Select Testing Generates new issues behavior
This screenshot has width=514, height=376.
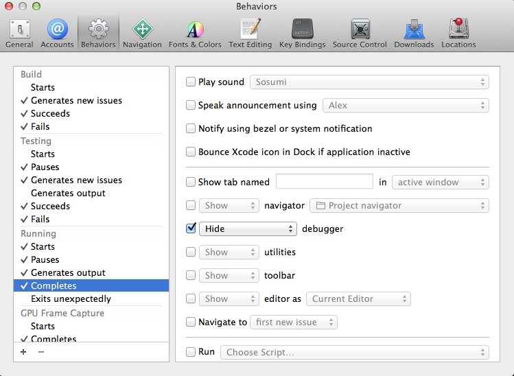91,180
